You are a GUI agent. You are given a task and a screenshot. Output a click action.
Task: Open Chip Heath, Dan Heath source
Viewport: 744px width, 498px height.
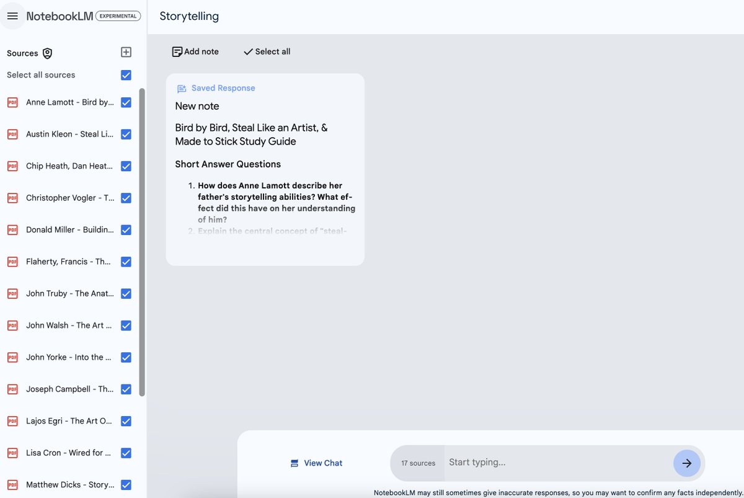[x=70, y=166]
